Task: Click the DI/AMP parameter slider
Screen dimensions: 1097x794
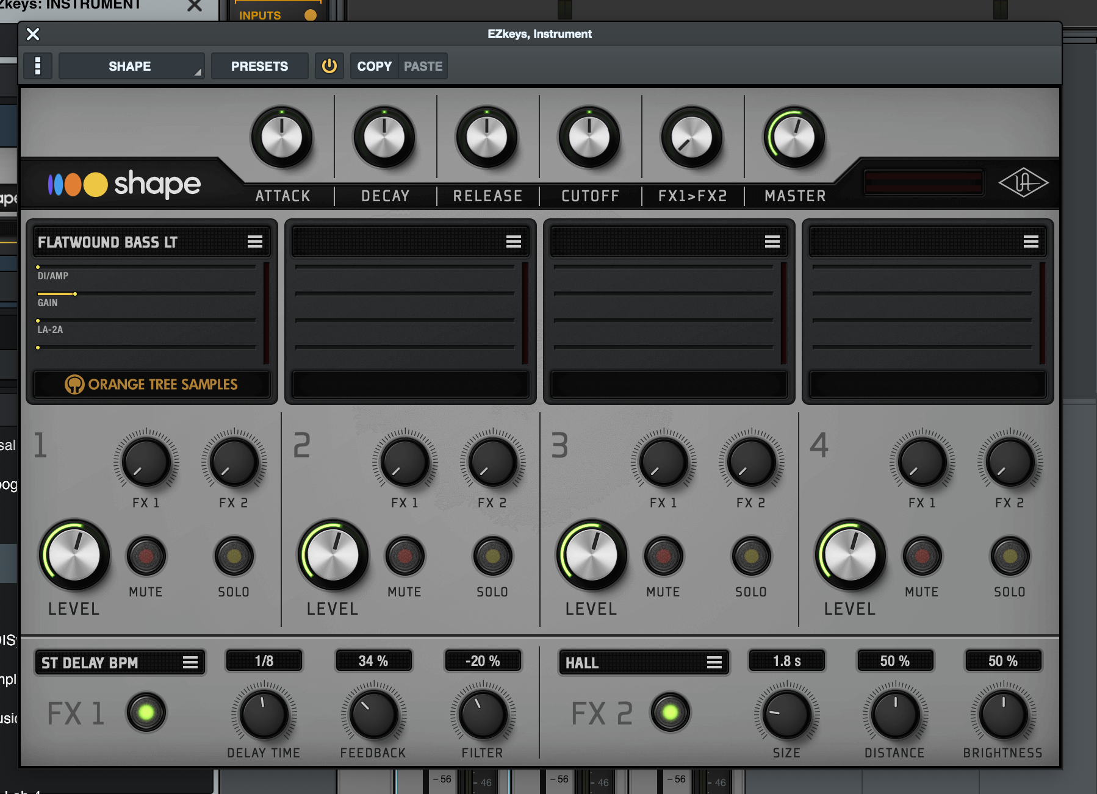Action: [146, 267]
